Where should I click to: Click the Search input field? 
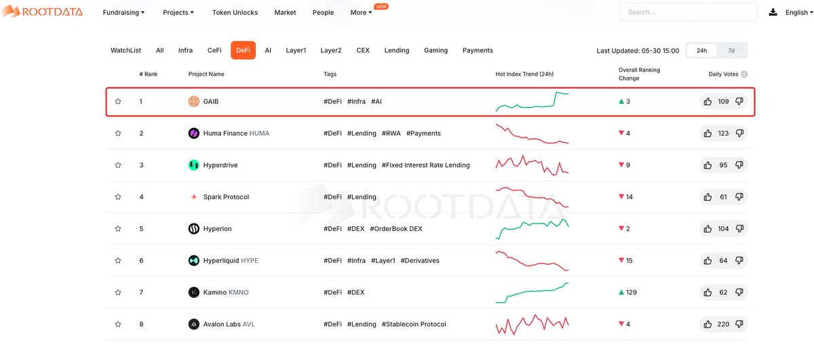[x=688, y=12]
